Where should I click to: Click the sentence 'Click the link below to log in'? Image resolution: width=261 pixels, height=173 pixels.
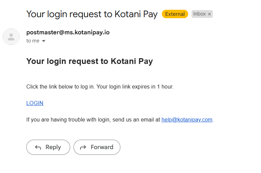pos(60,86)
